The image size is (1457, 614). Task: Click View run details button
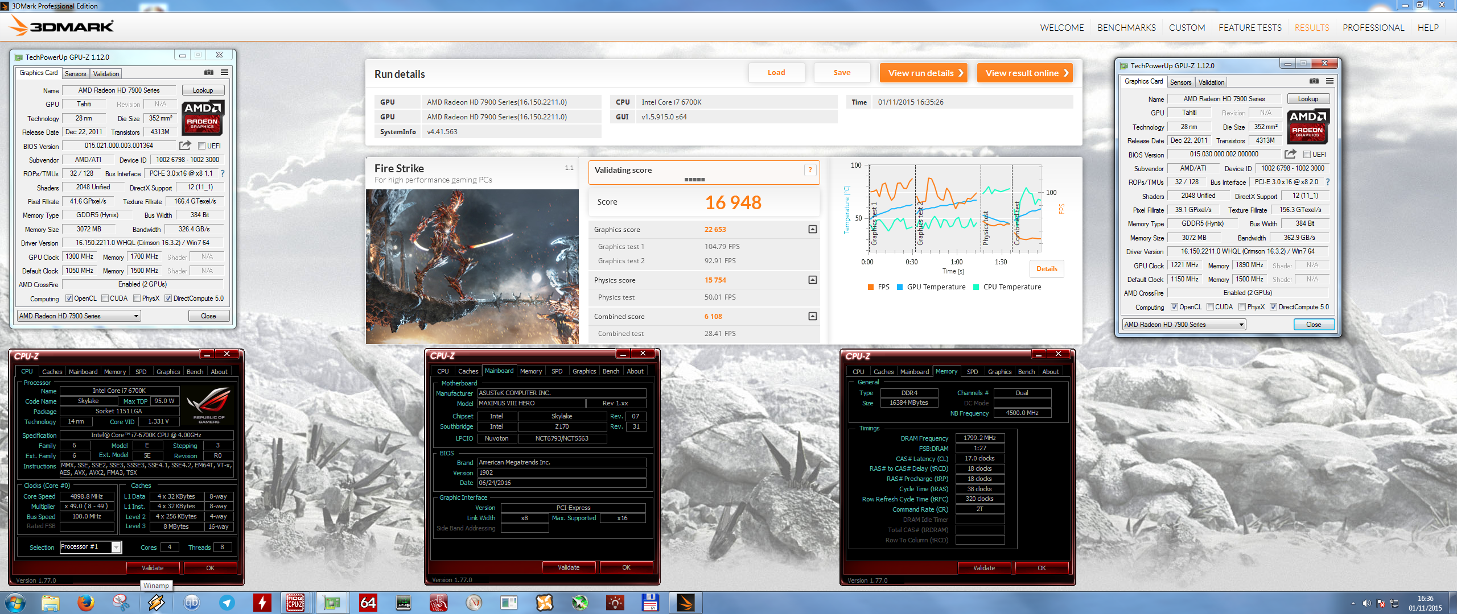click(923, 73)
